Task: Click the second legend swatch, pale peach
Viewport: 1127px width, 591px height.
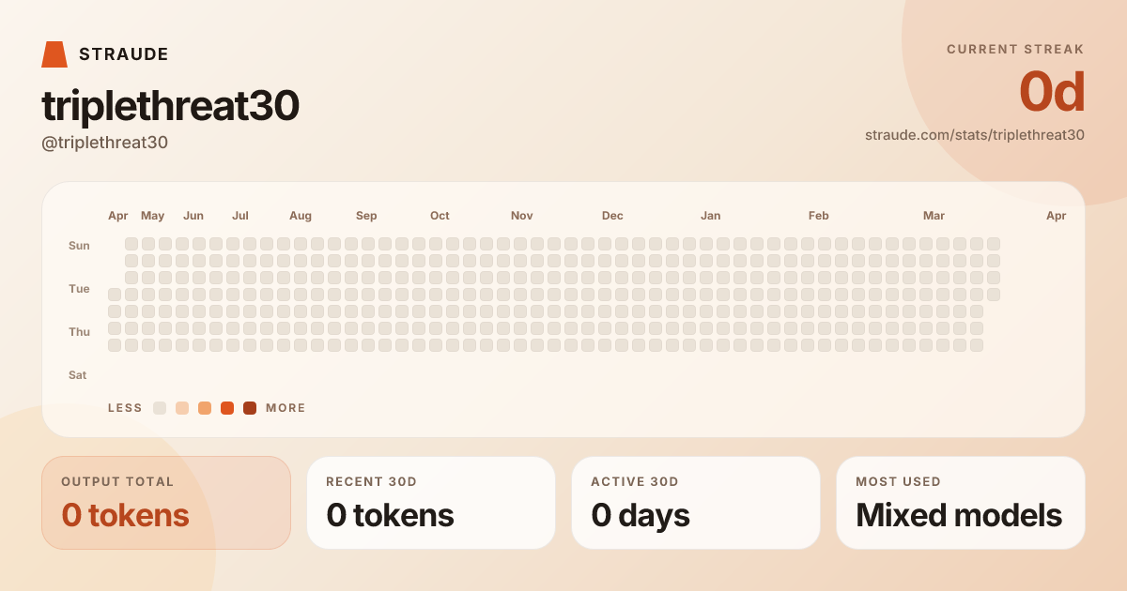Action: [182, 408]
